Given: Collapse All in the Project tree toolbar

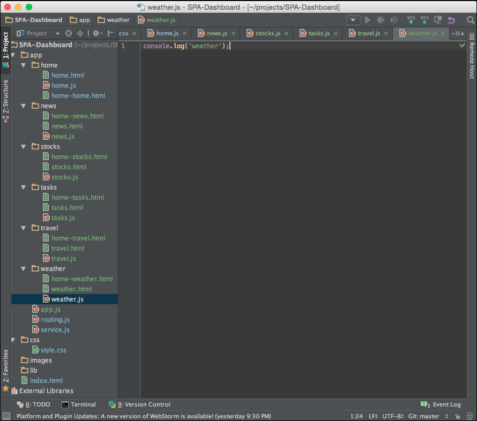Looking at the screenshot, I should pos(80,33).
